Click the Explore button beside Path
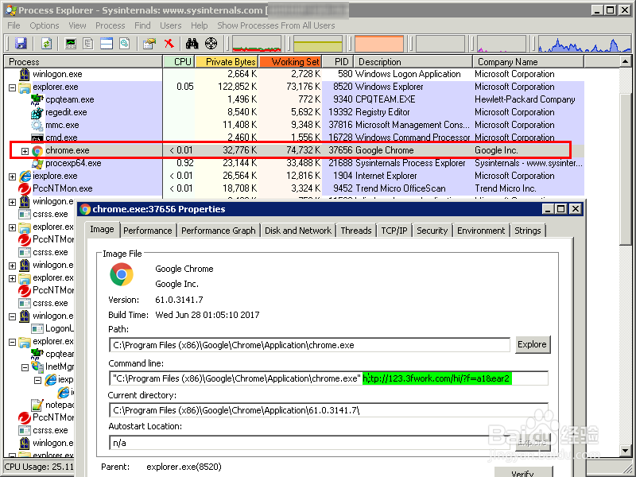The image size is (636, 477). pos(532,344)
